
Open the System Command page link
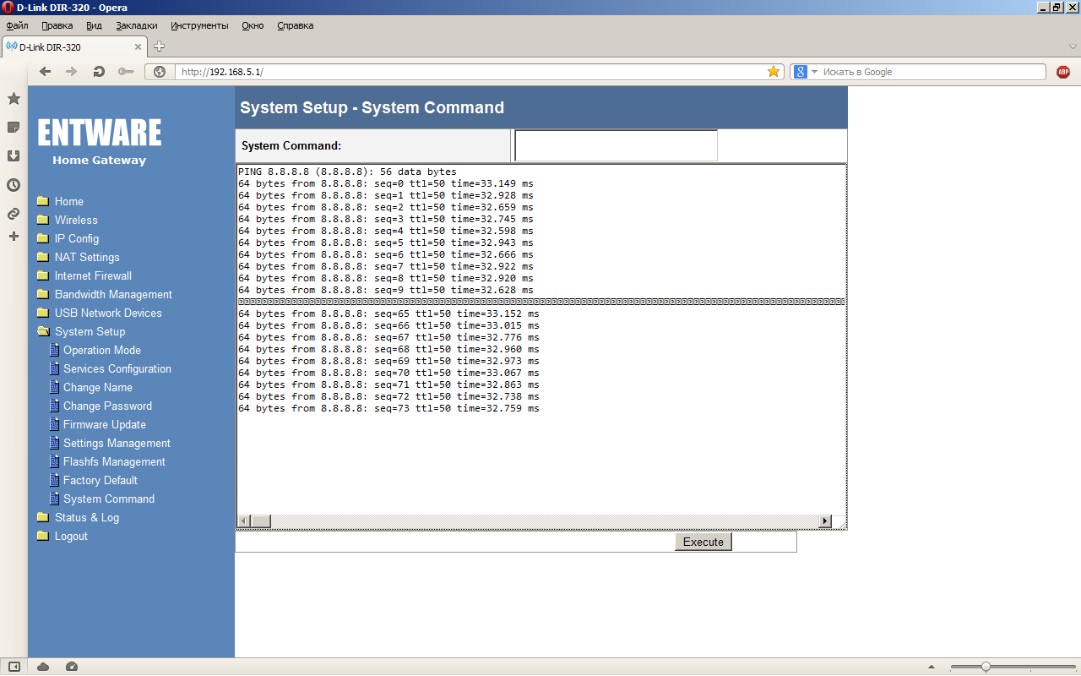[109, 499]
